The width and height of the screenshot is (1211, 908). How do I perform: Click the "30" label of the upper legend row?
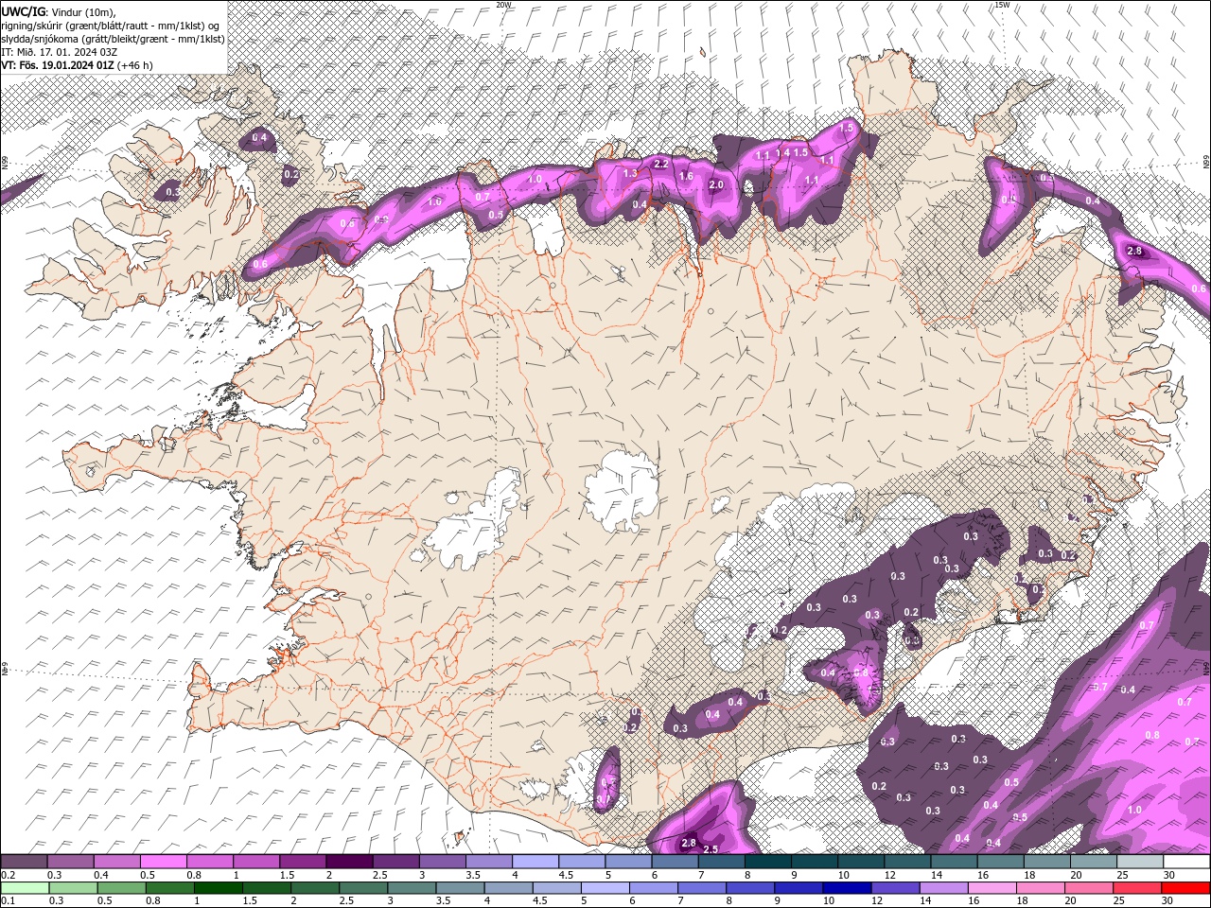1169,875
